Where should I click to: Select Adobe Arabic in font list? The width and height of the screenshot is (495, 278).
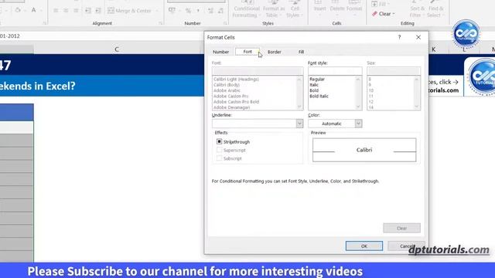tap(227, 90)
